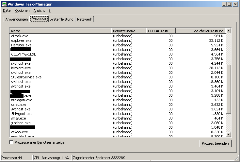Image resolution: width=240 pixels, height=162 pixels.
Task: Switch to the Anwendungen tab
Action: 17,19
